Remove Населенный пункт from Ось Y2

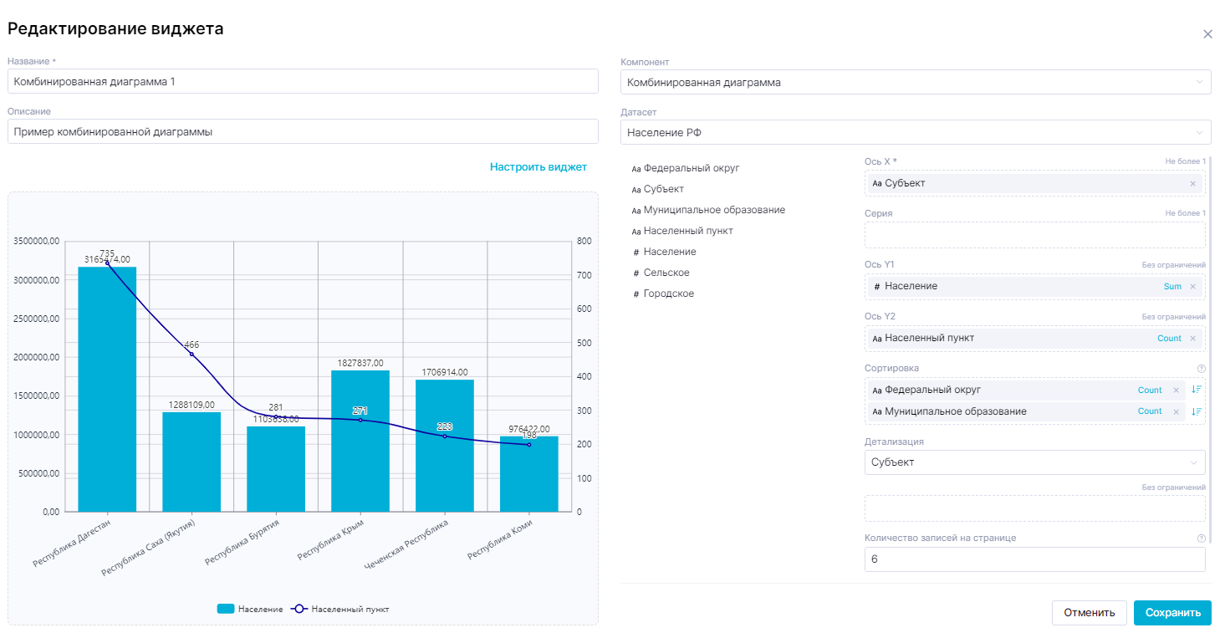[x=1192, y=339]
